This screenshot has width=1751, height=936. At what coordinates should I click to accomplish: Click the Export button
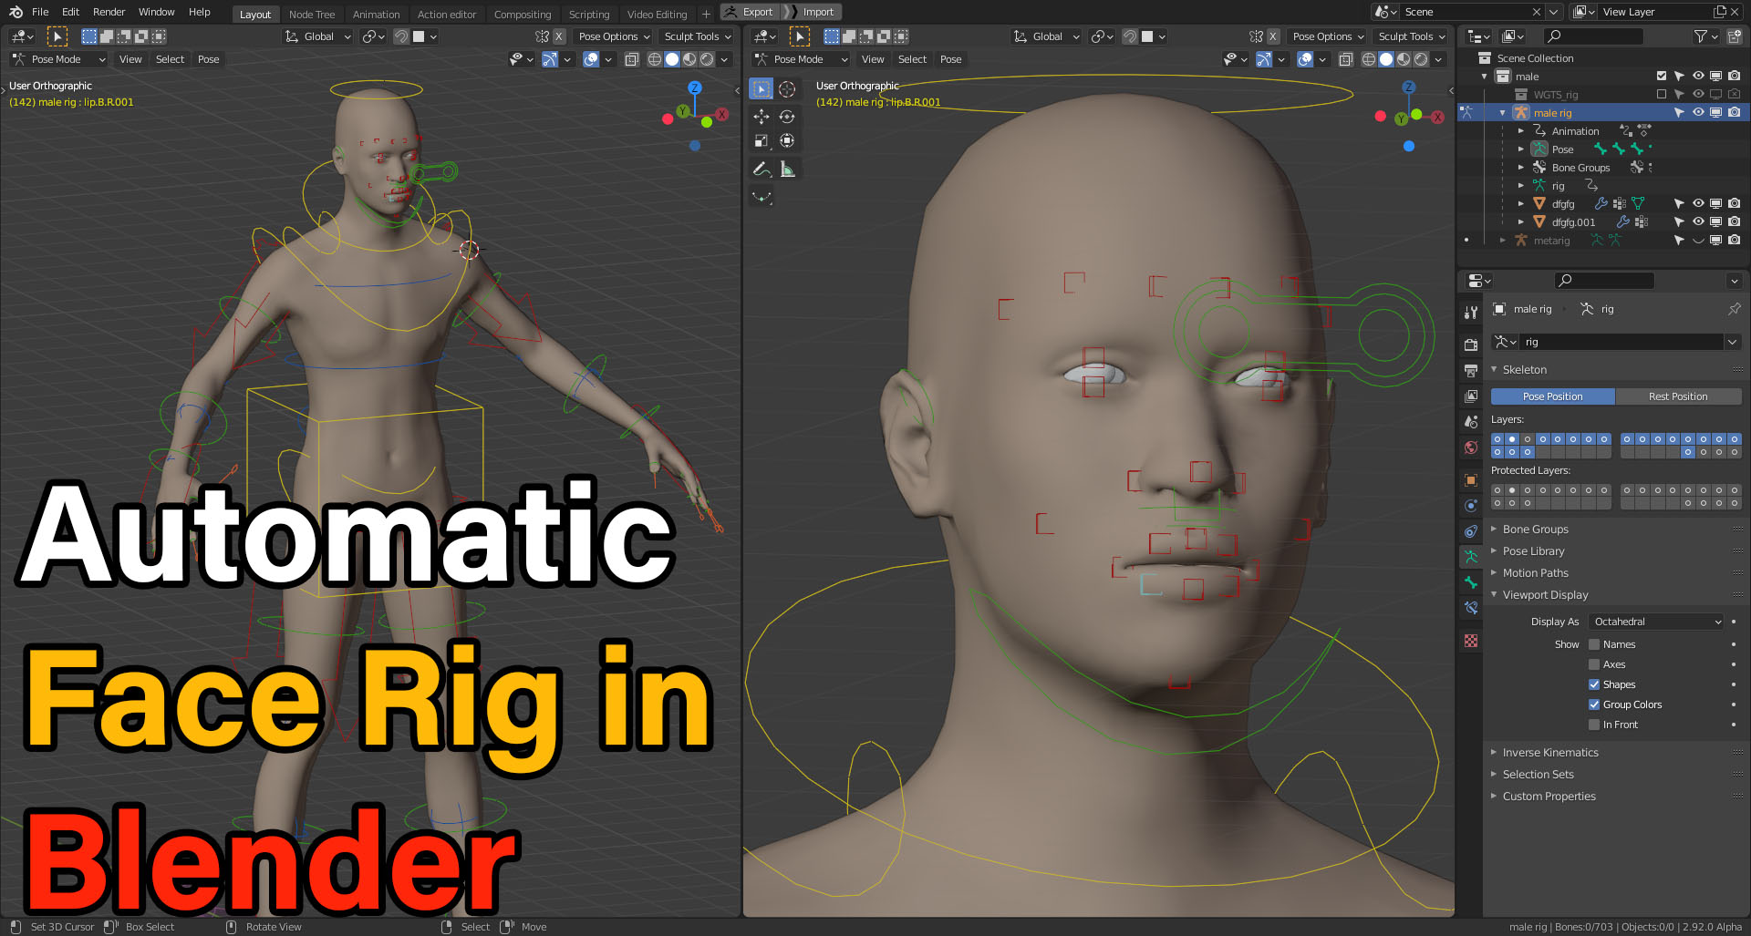[x=750, y=12]
